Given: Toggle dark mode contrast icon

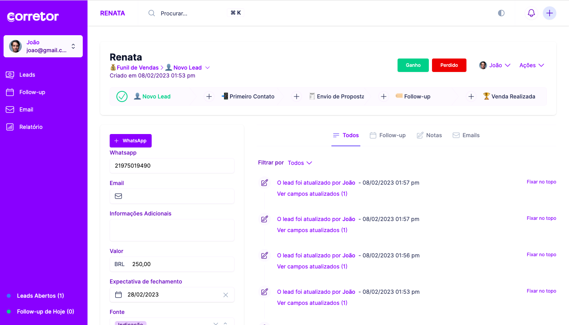Looking at the screenshot, I should coord(501,13).
